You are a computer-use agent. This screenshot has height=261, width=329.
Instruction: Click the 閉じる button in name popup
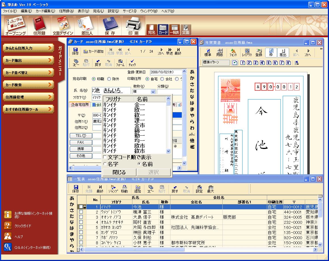click(119, 172)
